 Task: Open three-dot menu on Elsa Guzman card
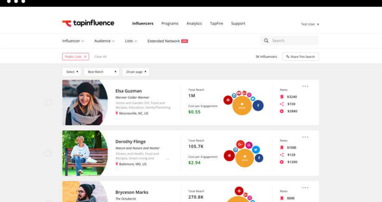305,86
